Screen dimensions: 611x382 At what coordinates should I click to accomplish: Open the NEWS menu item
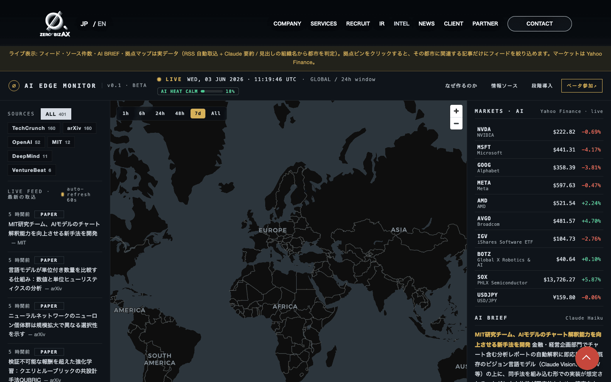coord(426,24)
